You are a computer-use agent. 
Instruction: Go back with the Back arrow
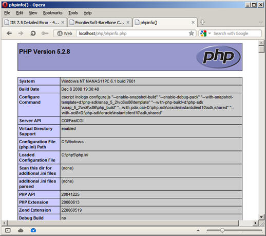point(9,33)
